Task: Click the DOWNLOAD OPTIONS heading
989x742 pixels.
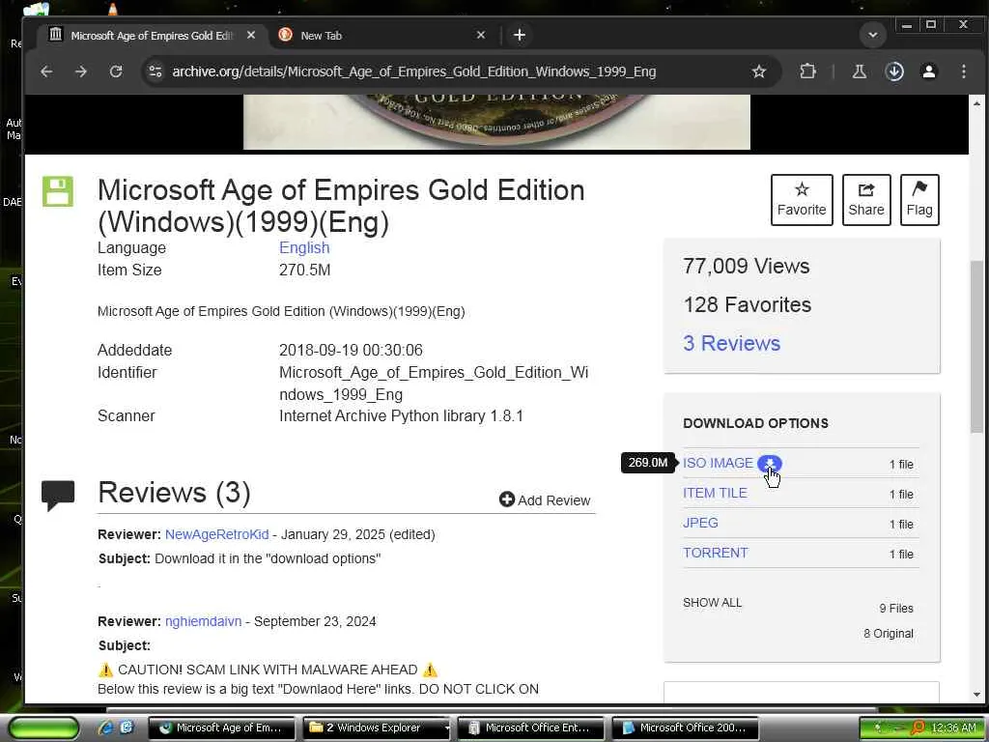Action: (755, 423)
